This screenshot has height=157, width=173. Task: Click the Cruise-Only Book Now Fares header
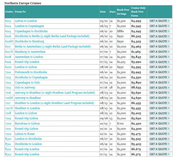pos(138,12)
